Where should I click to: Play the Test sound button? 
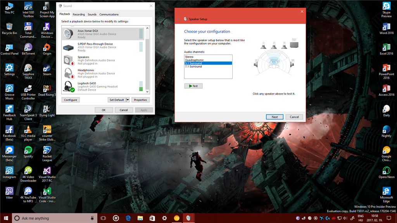(x=193, y=86)
